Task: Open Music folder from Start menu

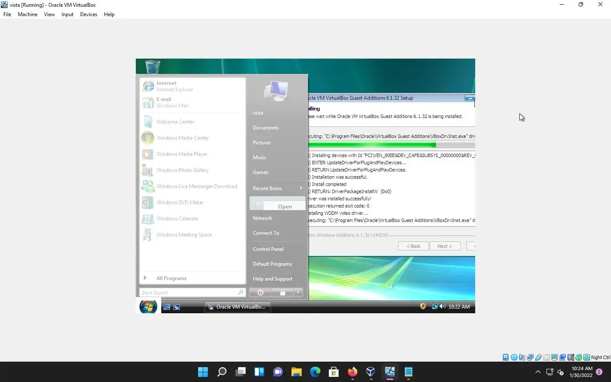Action: coord(260,157)
